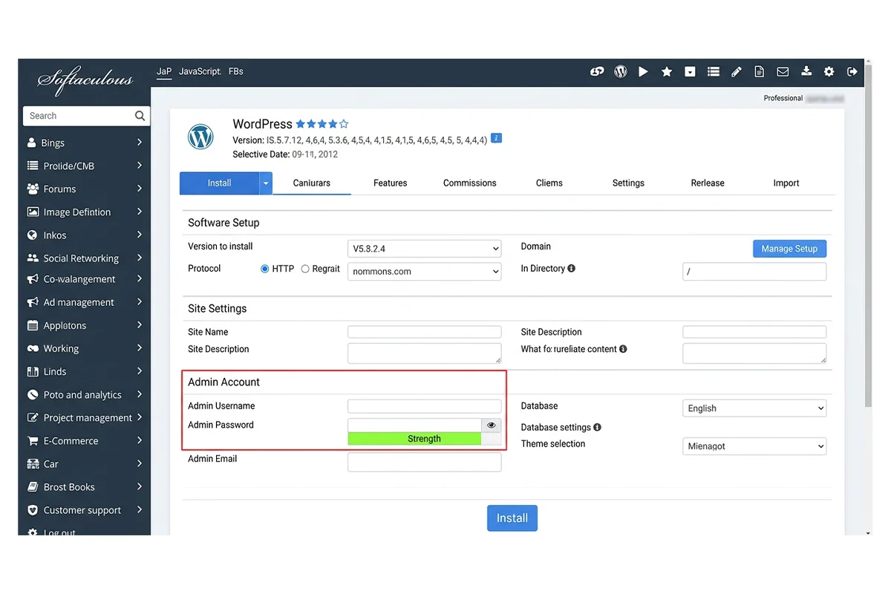This screenshot has width=891, height=594.
Task: Switch to the Commissions tab
Action: (x=470, y=183)
